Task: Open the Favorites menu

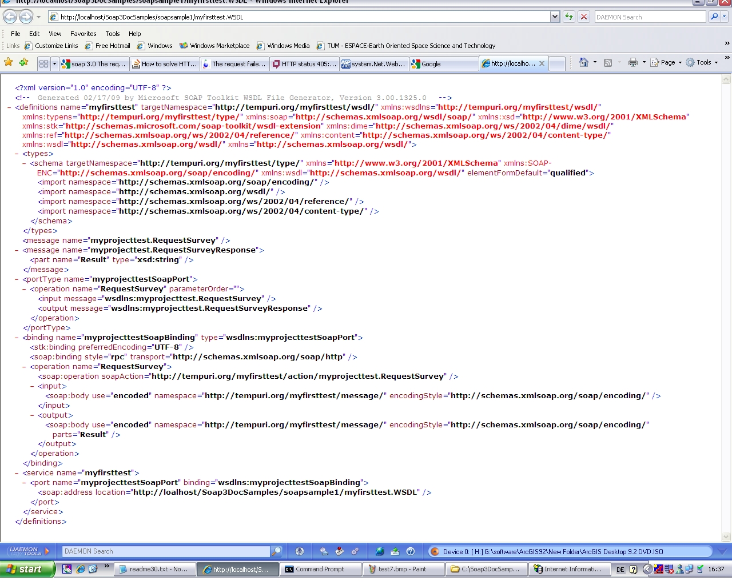Action: (83, 34)
